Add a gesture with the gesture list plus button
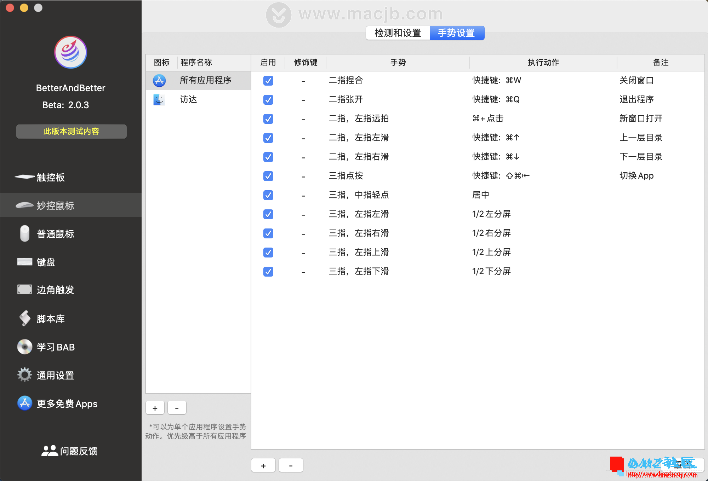Image resolution: width=708 pixels, height=481 pixels. (x=263, y=465)
